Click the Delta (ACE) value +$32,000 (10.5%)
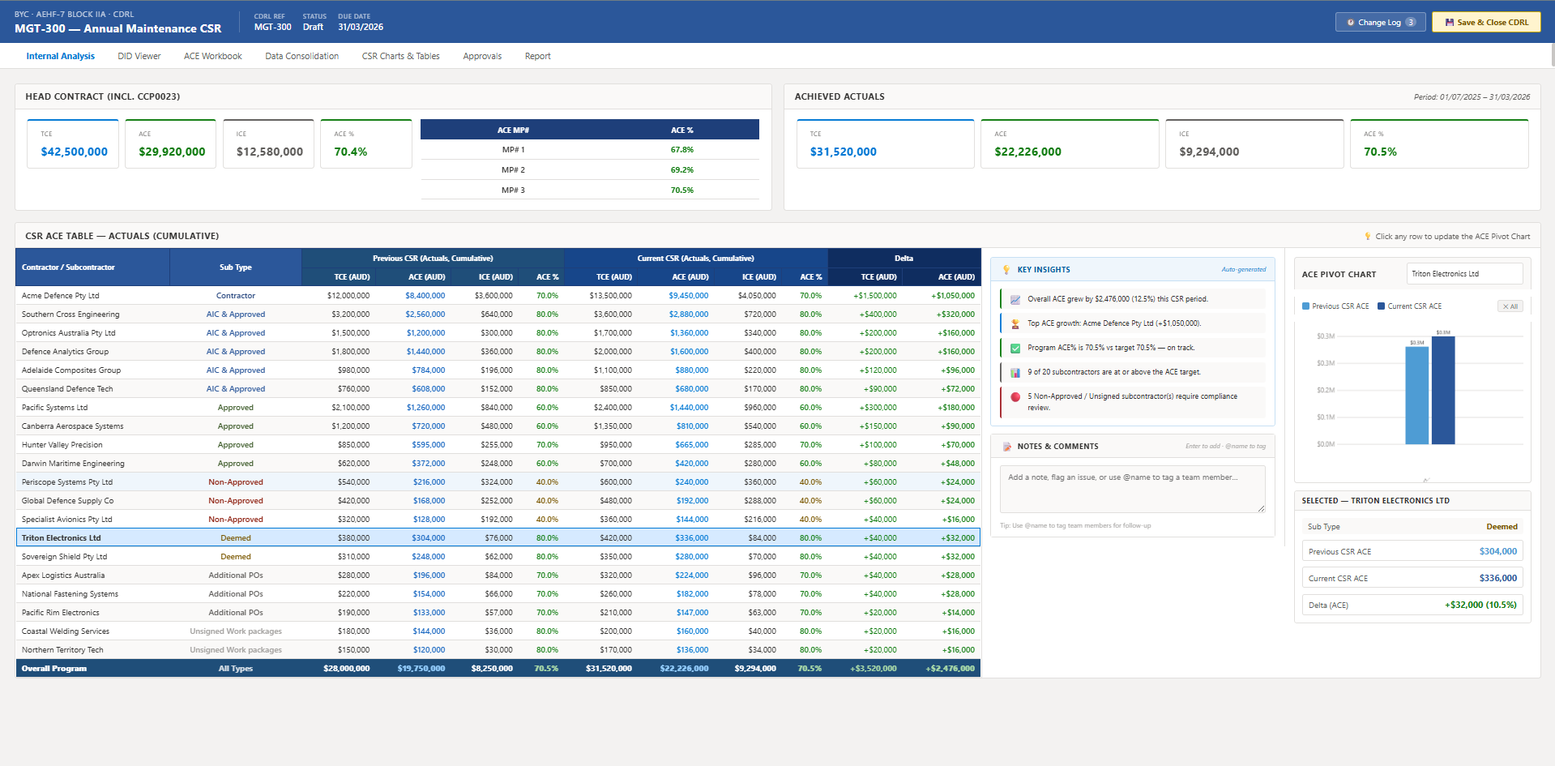 [1480, 606]
